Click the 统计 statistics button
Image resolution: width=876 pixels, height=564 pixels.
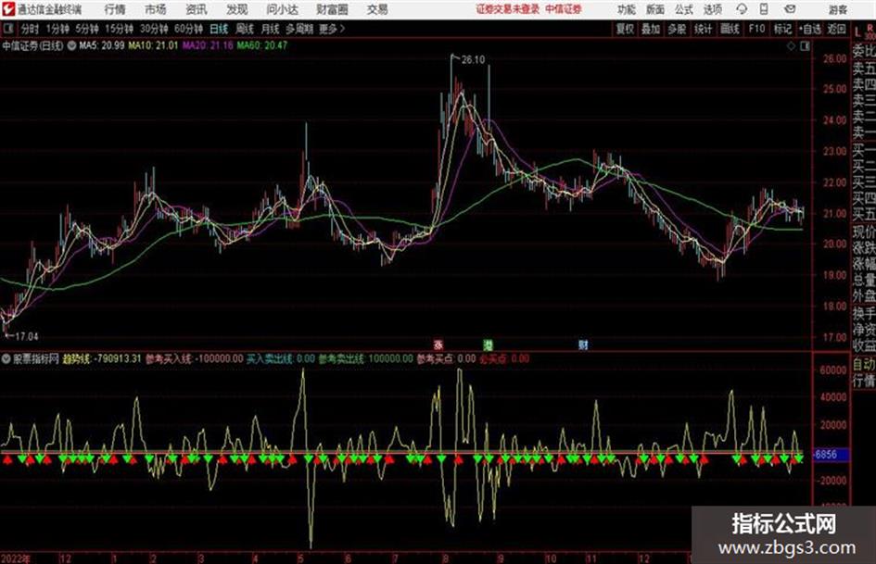coord(703,29)
